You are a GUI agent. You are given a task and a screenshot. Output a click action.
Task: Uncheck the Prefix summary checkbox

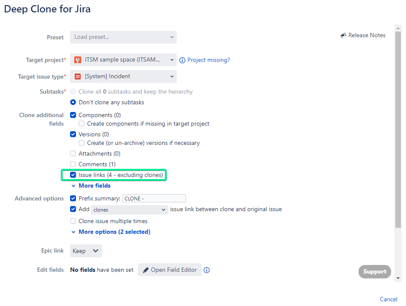pyautogui.click(x=73, y=198)
